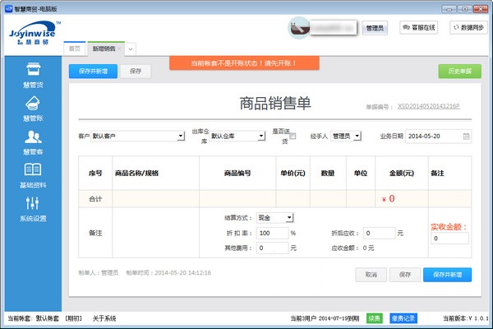Click the 折扣率 input field

[x=272, y=233]
